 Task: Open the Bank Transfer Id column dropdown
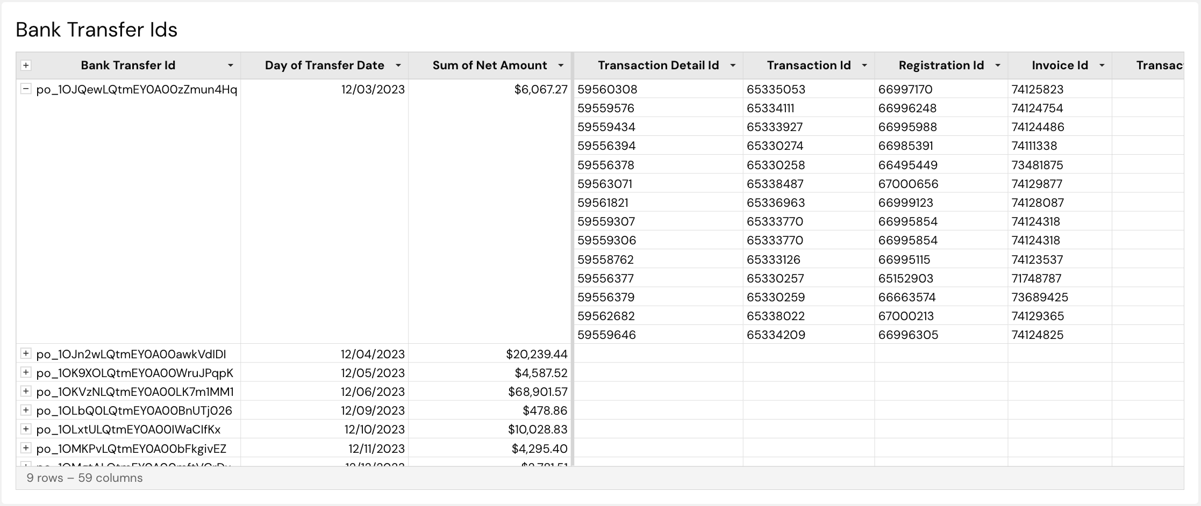pos(231,65)
